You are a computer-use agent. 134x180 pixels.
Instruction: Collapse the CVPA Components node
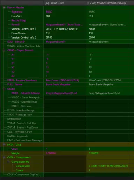tap(4, 157)
